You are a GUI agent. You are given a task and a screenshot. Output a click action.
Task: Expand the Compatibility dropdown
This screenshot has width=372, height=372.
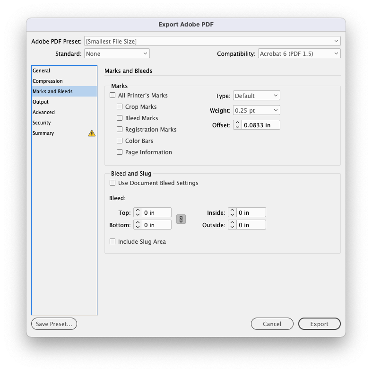[299, 53]
